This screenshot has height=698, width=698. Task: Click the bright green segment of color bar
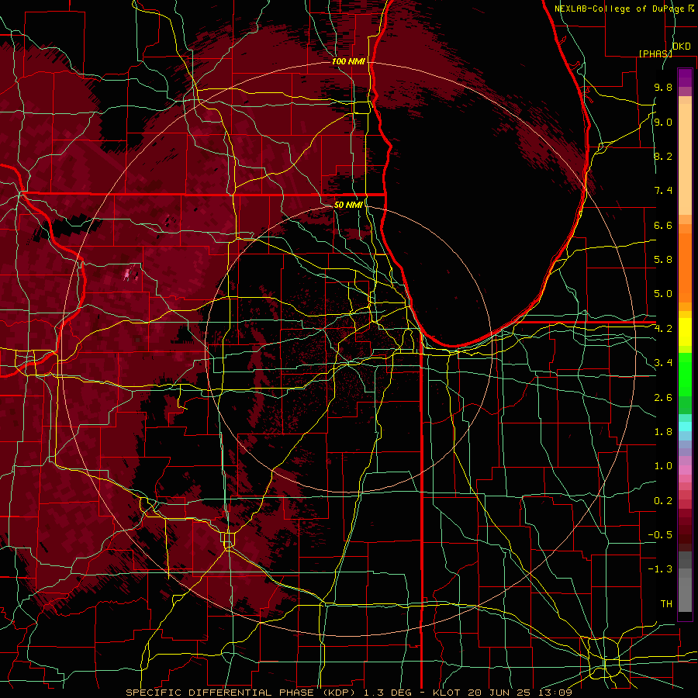[x=685, y=375]
